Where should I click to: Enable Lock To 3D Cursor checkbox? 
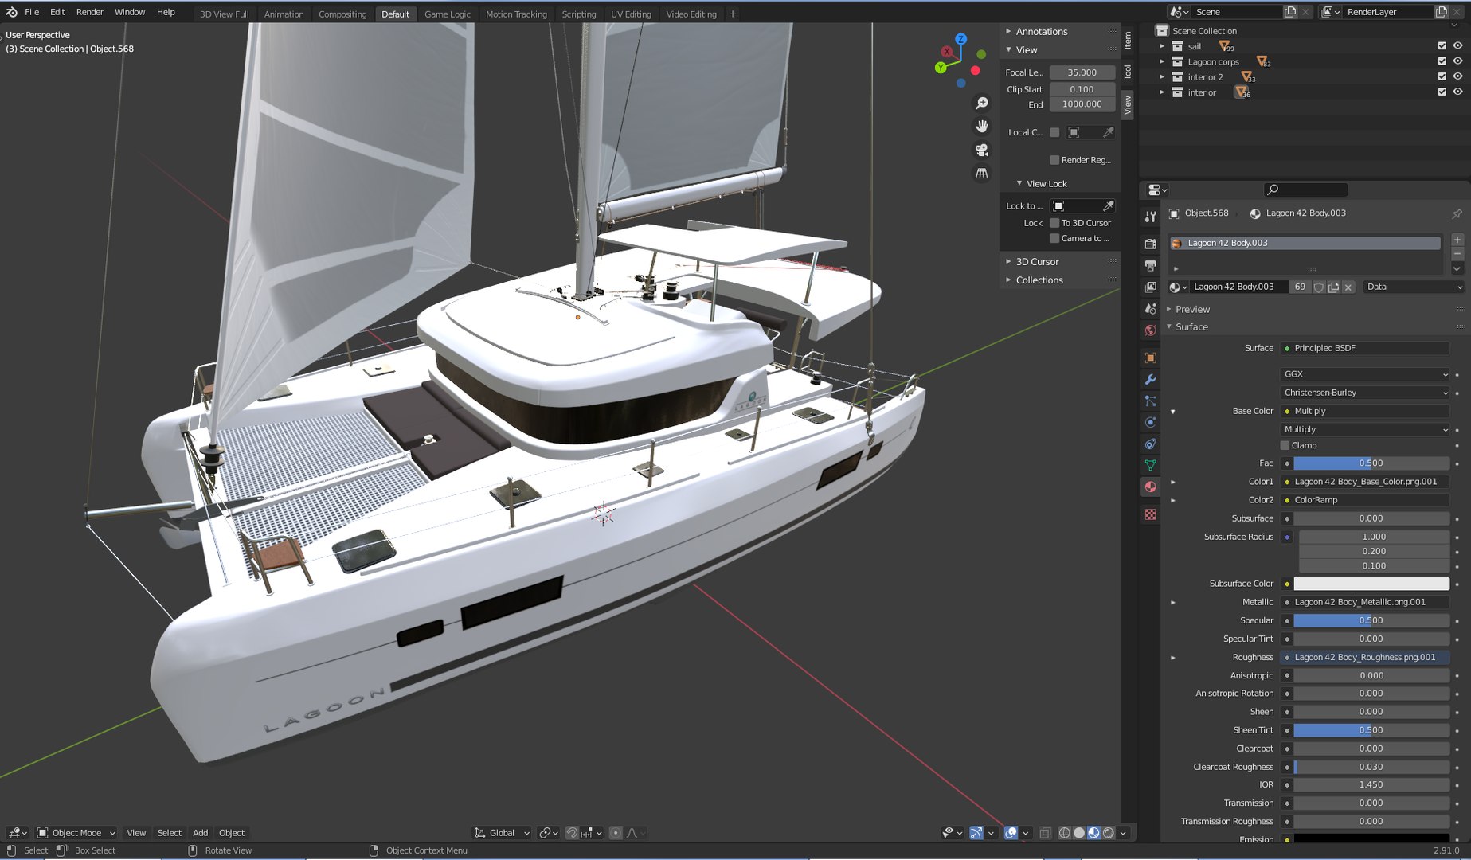1054,223
